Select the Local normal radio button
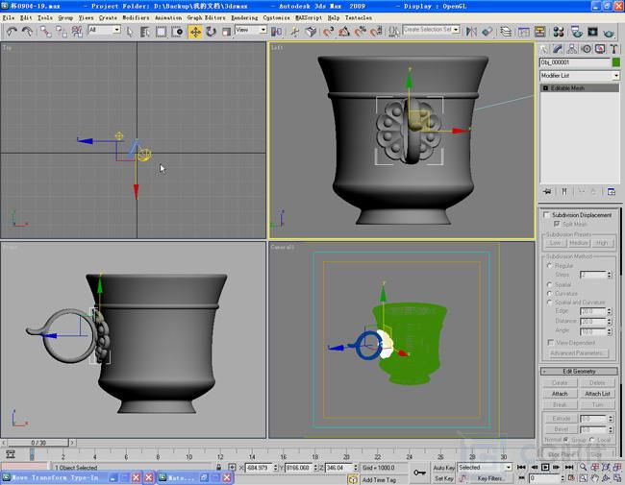Screen dimensions: 625x485 (x=592, y=440)
